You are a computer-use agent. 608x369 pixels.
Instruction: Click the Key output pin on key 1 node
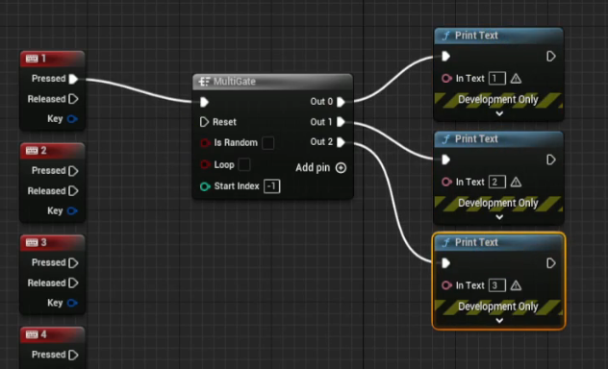point(72,119)
